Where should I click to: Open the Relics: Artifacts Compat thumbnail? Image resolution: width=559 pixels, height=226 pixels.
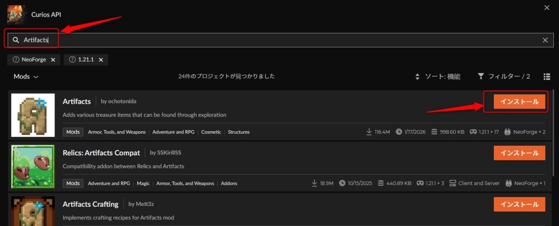click(33, 167)
